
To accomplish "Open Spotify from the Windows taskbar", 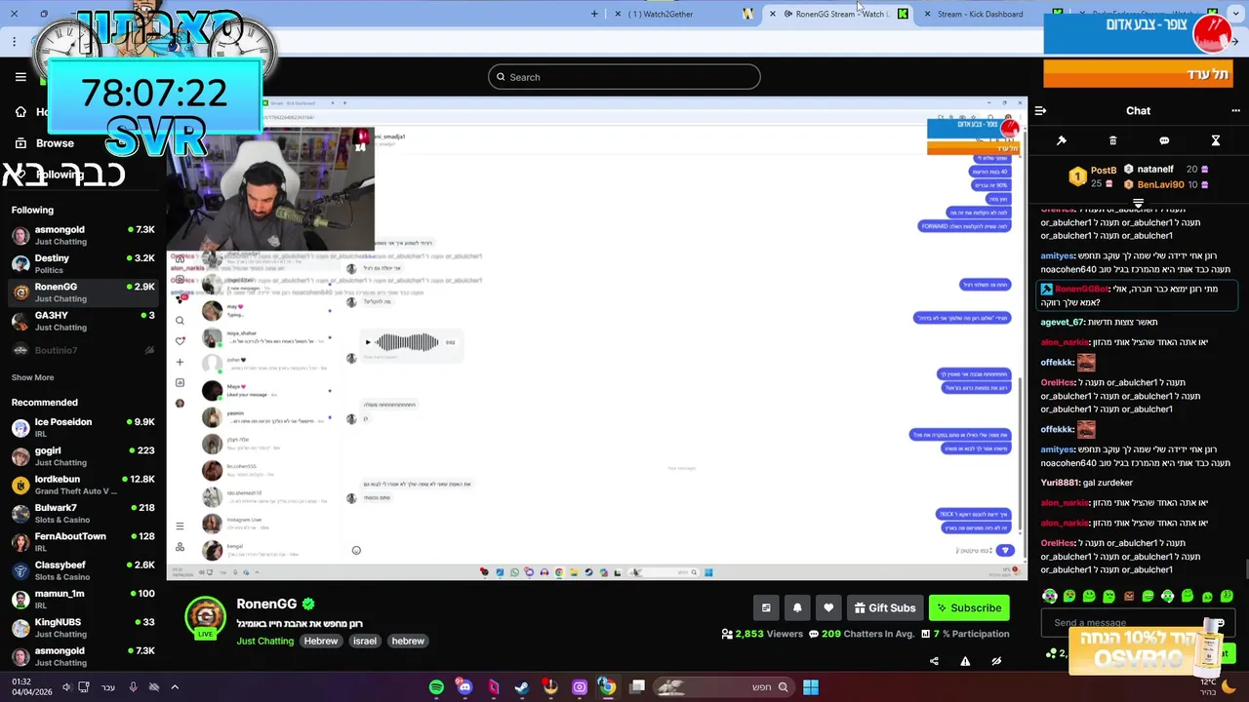I will [x=436, y=687].
